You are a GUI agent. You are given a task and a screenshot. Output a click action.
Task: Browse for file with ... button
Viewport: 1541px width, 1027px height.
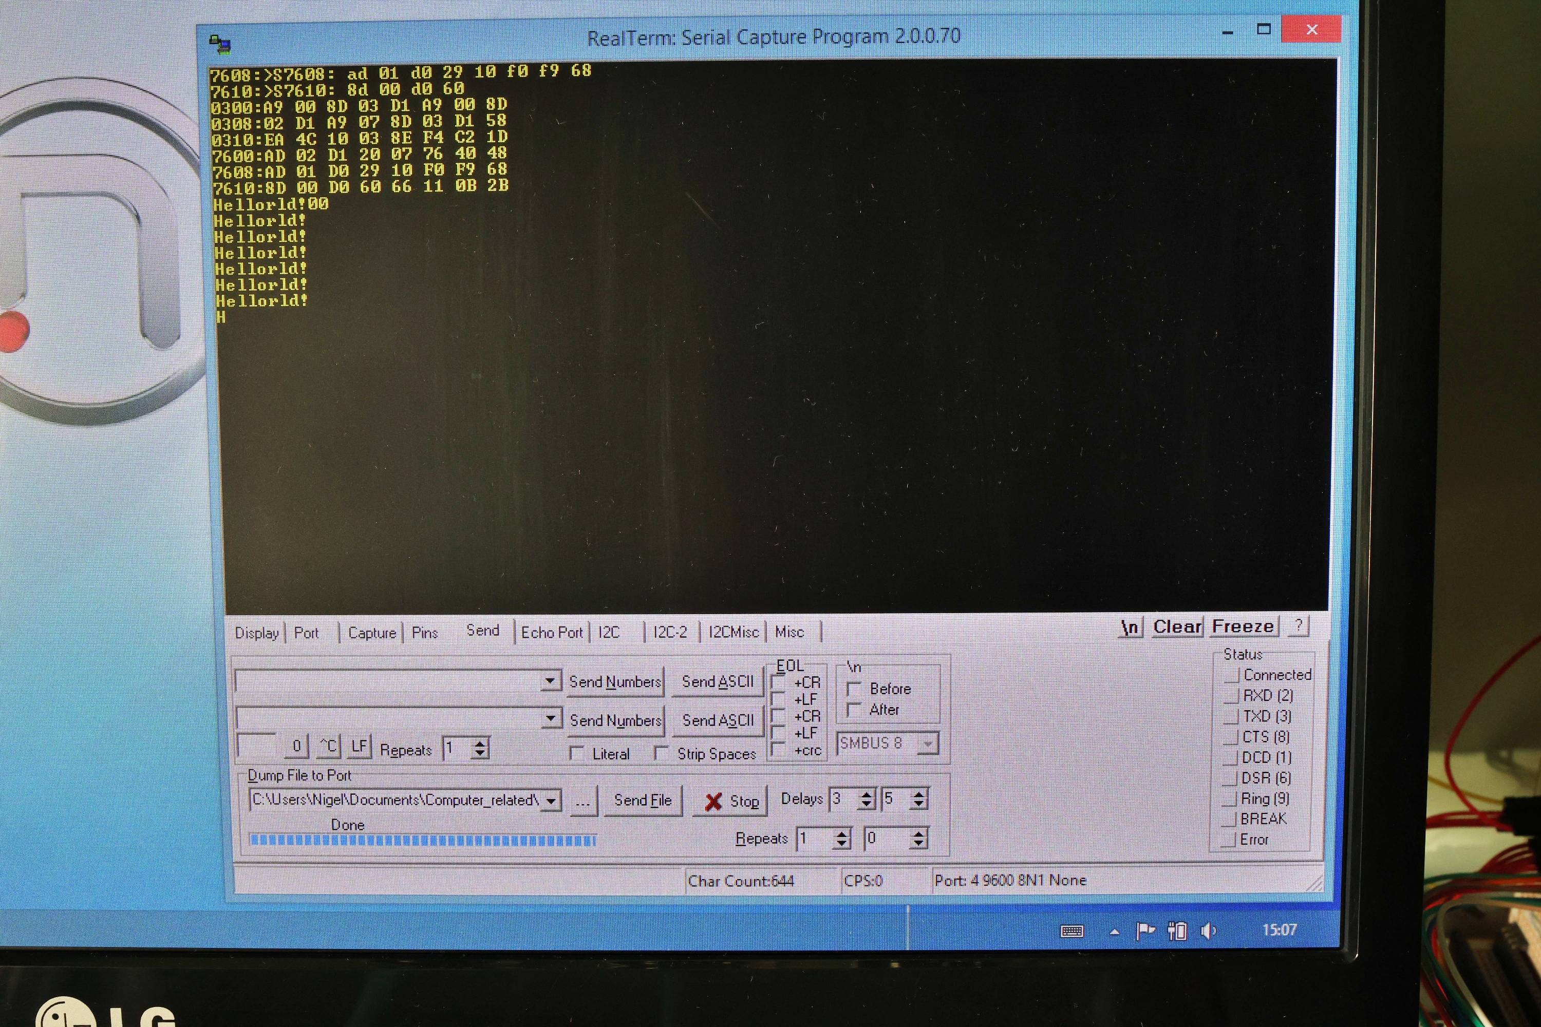point(583,802)
